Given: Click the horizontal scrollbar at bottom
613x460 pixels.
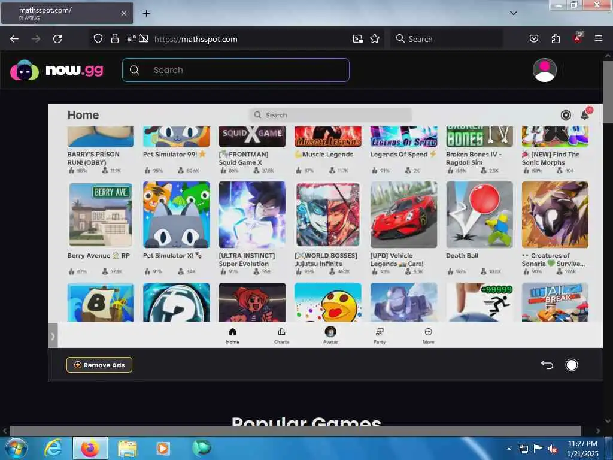Looking at the screenshot, I should (295, 431).
